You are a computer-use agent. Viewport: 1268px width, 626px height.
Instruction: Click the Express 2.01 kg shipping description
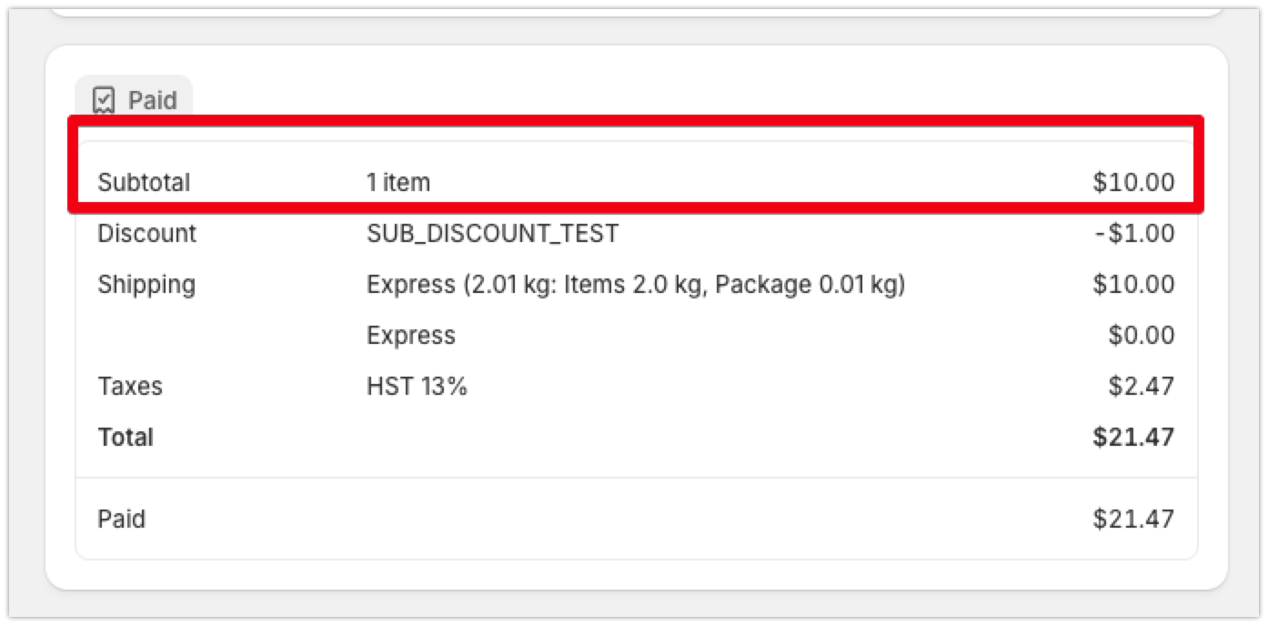pos(635,285)
